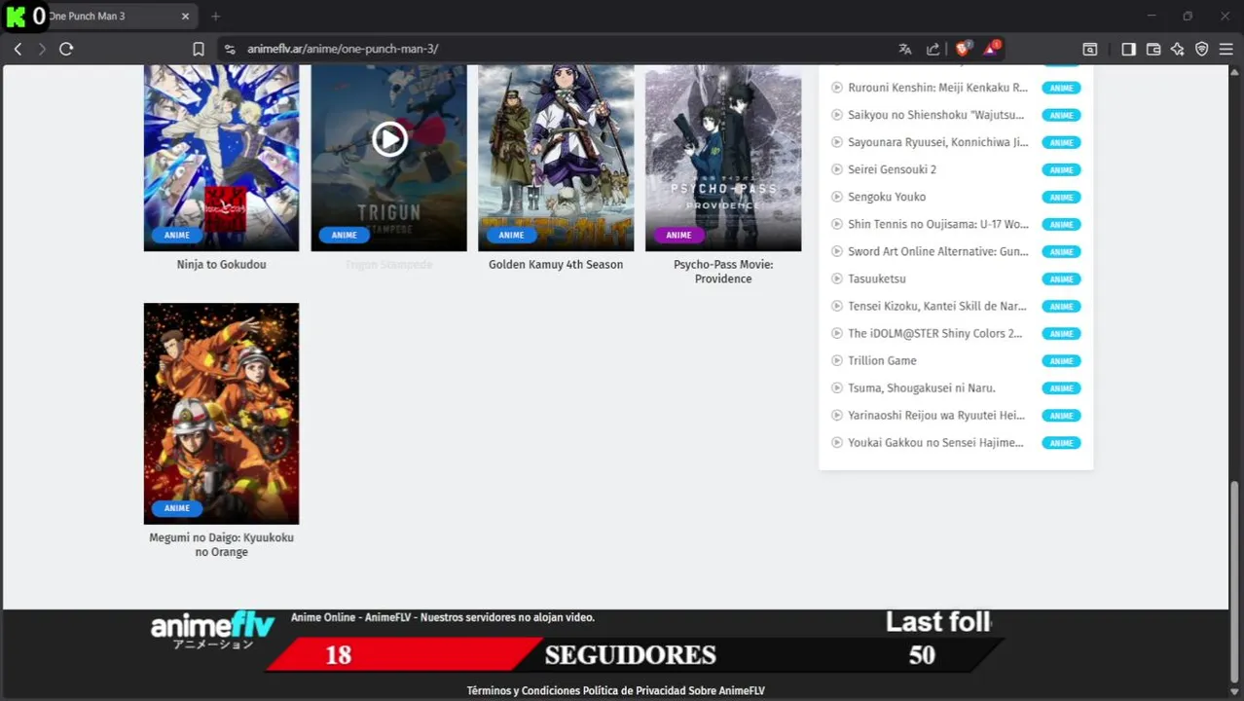The height and width of the screenshot is (701, 1244).
Task: Click play icon beside Sengoku Youko
Action: tap(836, 197)
